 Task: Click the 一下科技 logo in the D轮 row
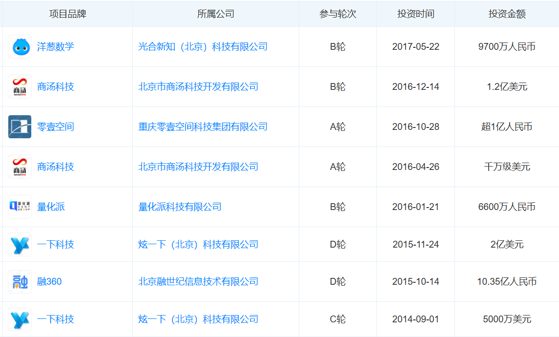20,244
